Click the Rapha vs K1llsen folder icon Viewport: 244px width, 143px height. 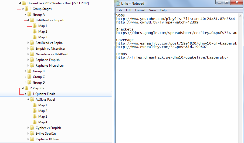pos(32,139)
